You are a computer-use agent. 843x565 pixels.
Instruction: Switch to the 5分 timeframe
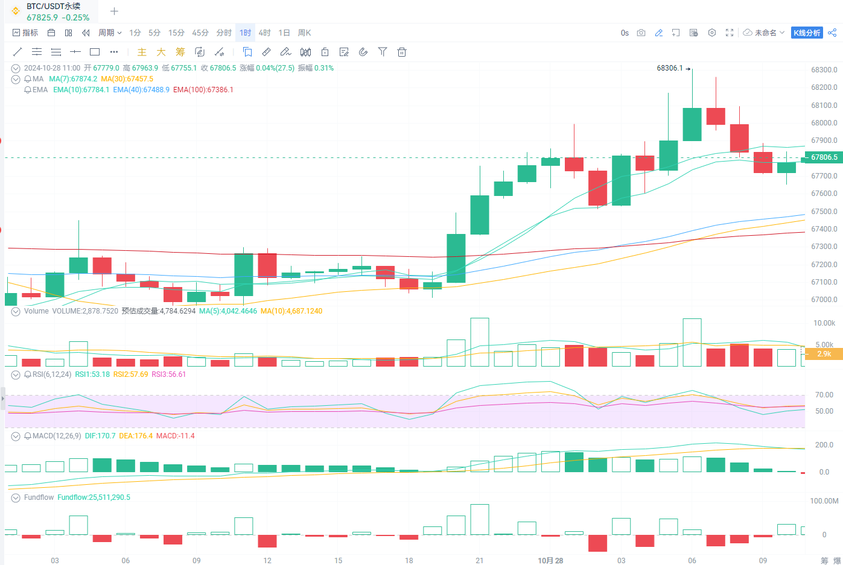154,33
